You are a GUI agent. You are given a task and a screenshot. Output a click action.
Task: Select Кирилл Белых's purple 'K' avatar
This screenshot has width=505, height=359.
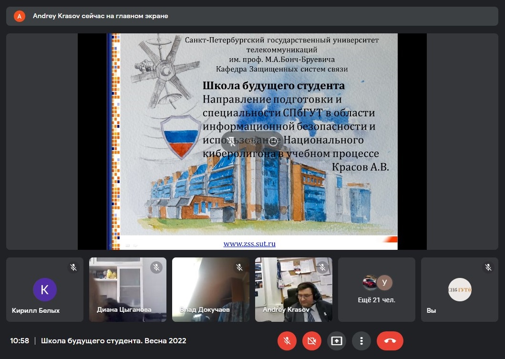point(45,289)
